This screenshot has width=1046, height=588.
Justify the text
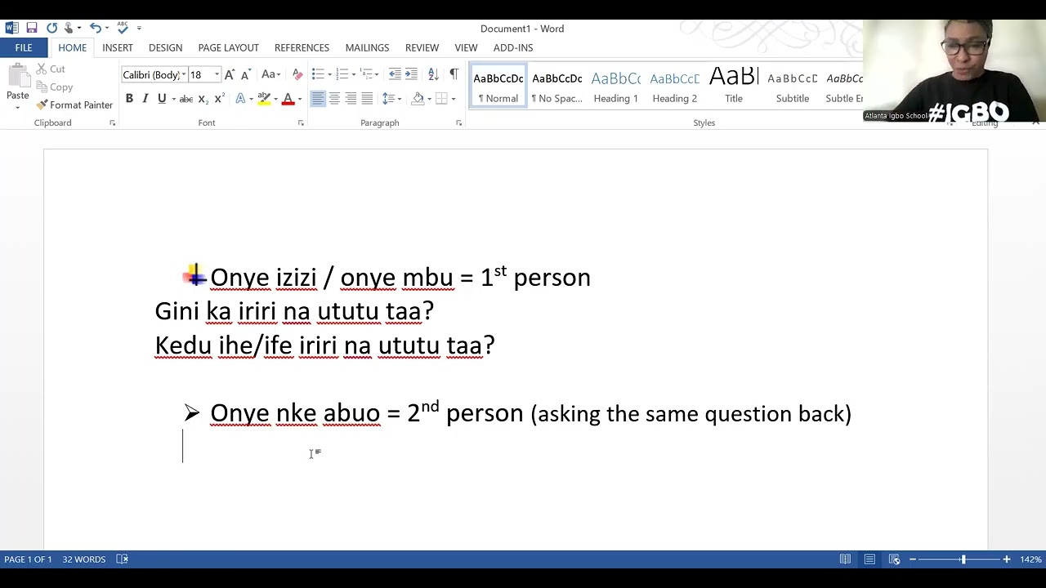[x=367, y=99]
